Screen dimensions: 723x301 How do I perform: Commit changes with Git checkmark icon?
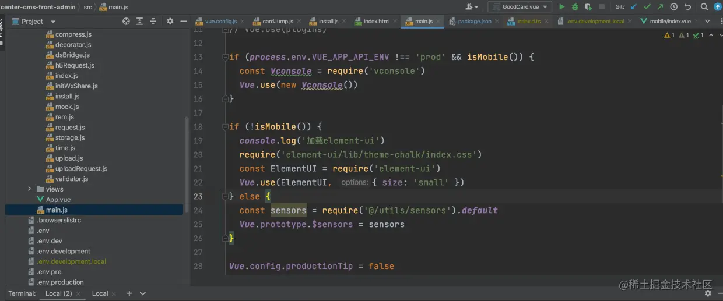click(647, 7)
